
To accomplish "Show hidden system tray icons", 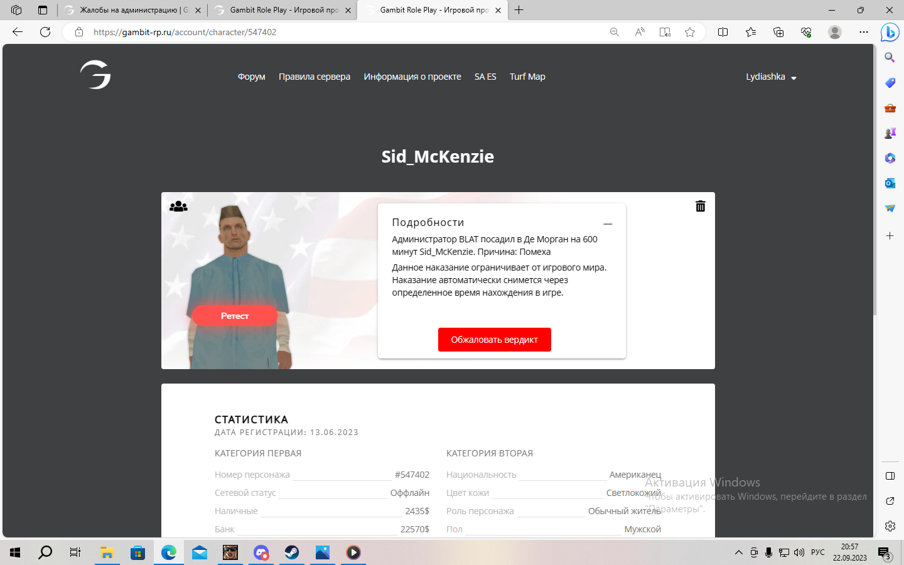I will [738, 552].
